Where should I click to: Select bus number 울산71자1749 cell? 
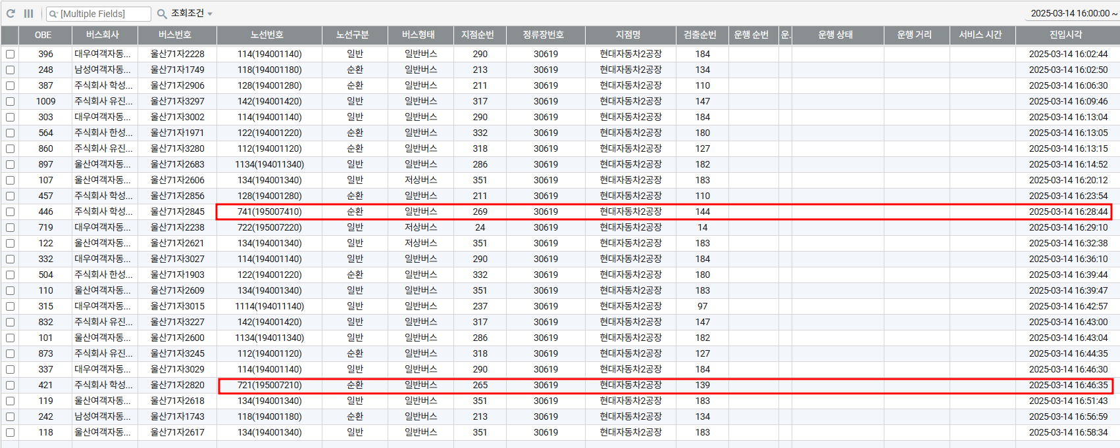coord(178,70)
